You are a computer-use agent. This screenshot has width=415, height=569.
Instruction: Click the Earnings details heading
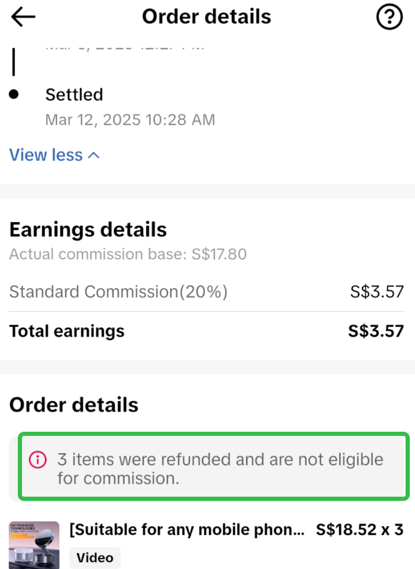click(x=88, y=229)
